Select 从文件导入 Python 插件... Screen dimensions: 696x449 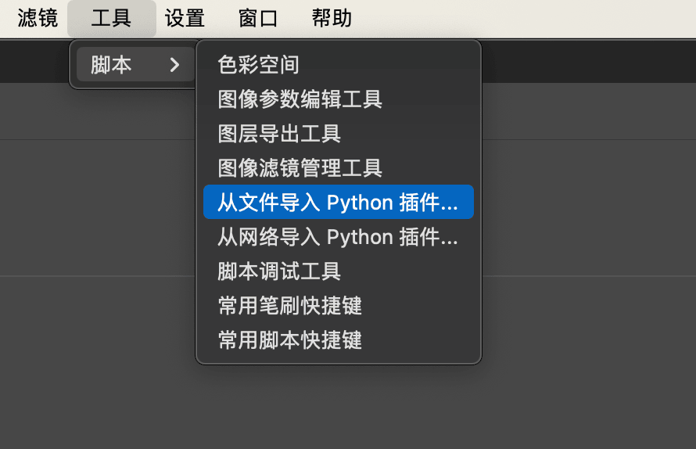338,203
